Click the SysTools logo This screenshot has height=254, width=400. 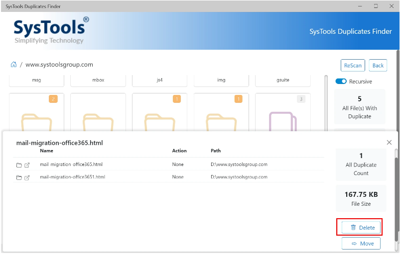point(51,30)
